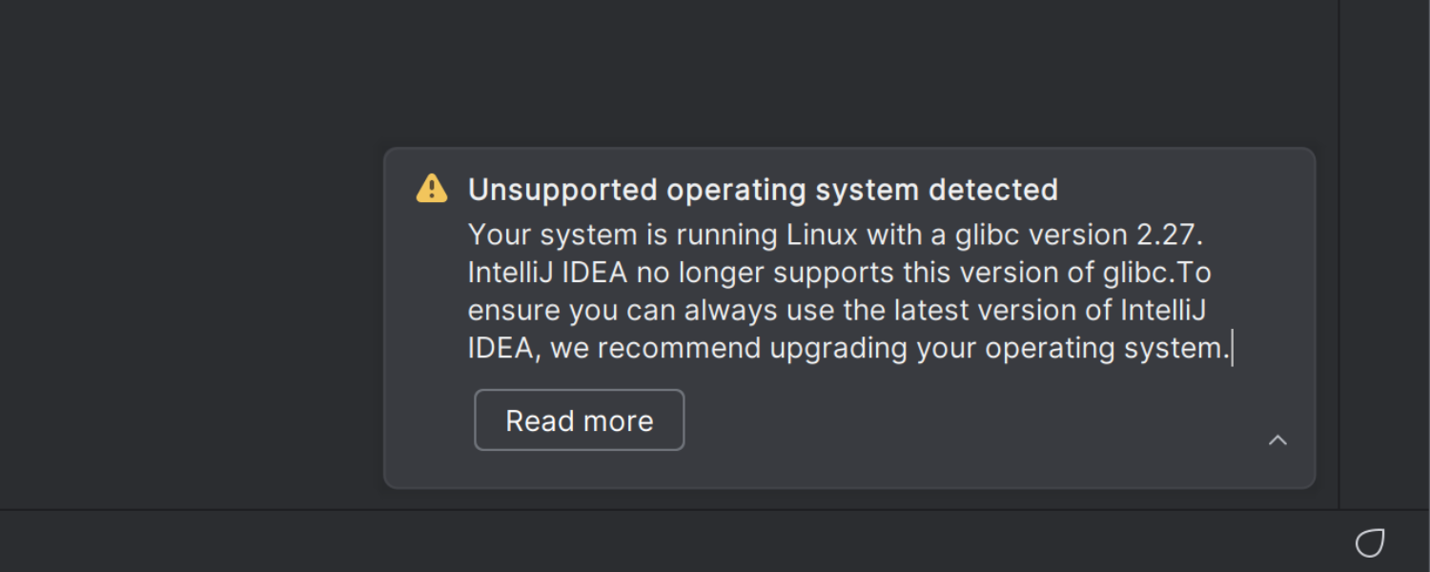The height and width of the screenshot is (572, 1430).
Task: Click 'operating system.' at the message end
Action: click(1108, 348)
